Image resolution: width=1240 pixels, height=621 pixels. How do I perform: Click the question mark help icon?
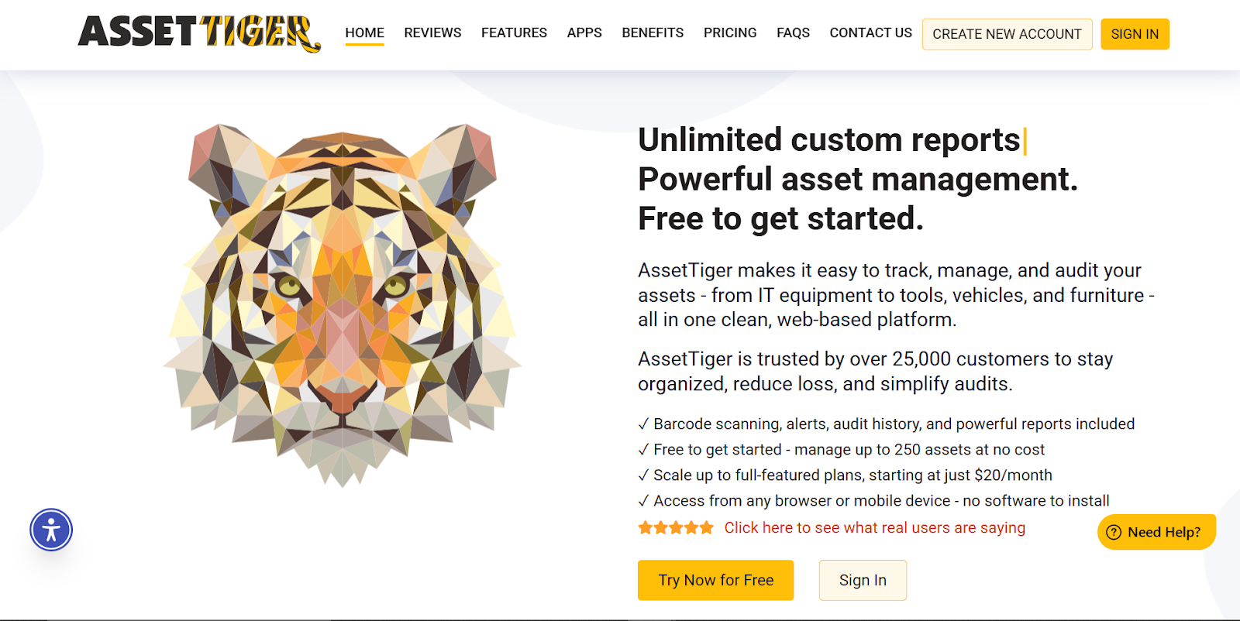click(x=1114, y=532)
